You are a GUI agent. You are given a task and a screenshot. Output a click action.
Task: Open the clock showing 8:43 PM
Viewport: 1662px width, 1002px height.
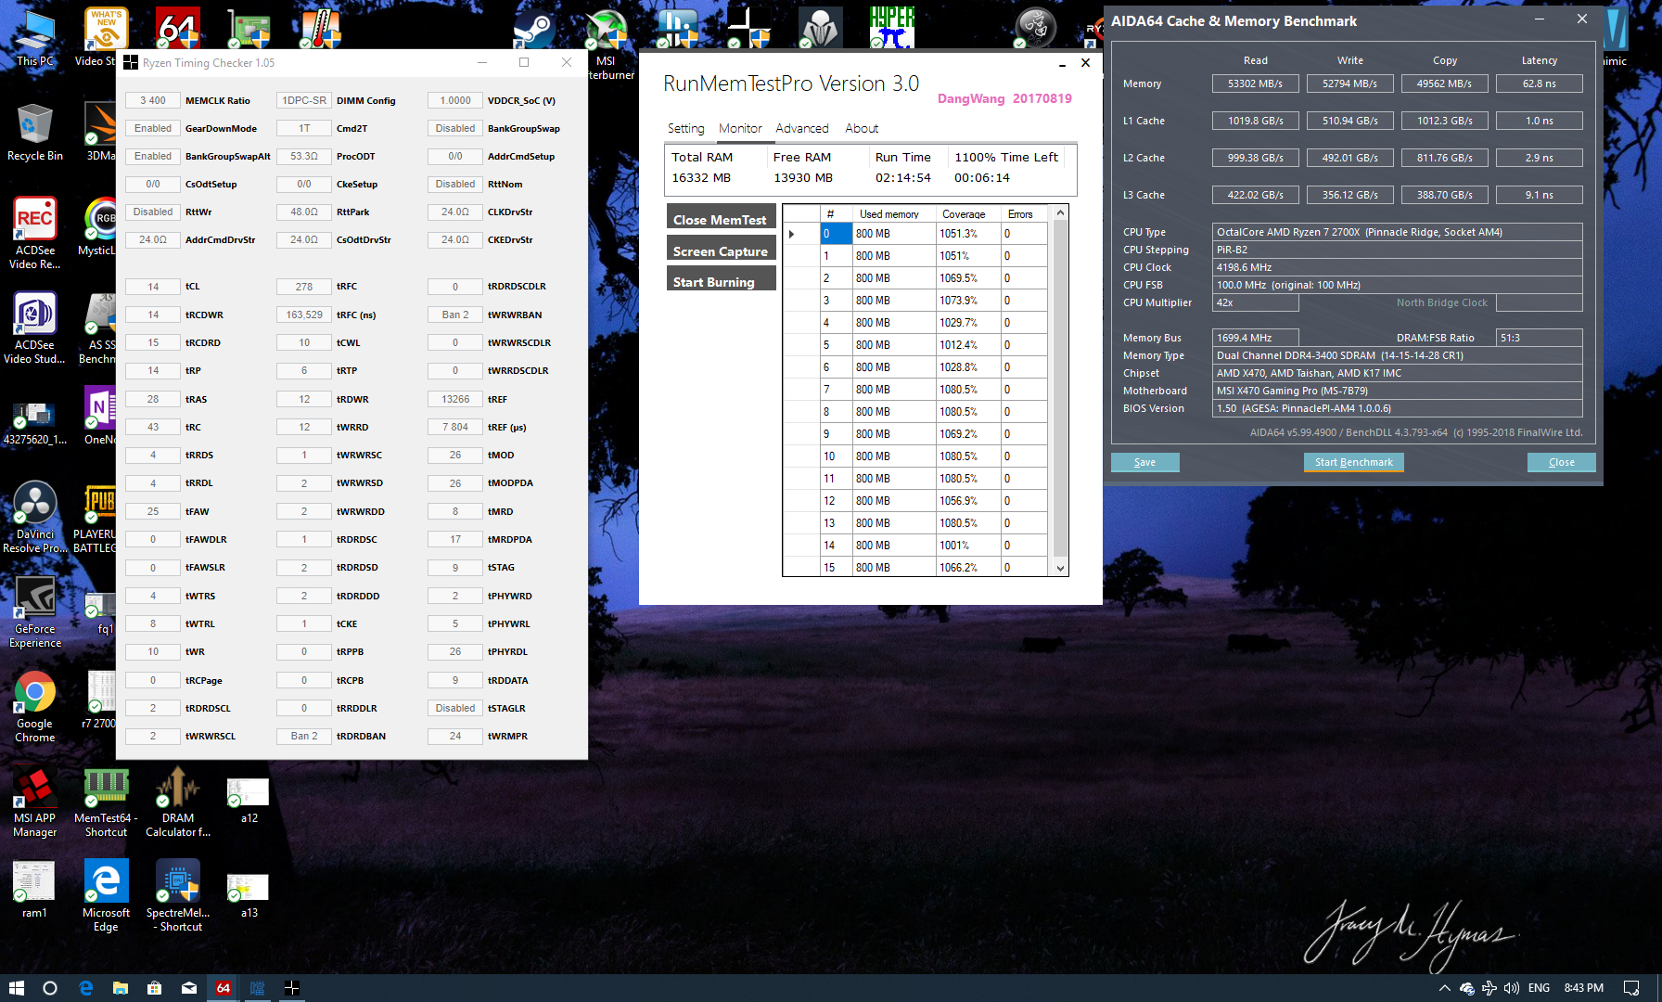coord(1584,988)
